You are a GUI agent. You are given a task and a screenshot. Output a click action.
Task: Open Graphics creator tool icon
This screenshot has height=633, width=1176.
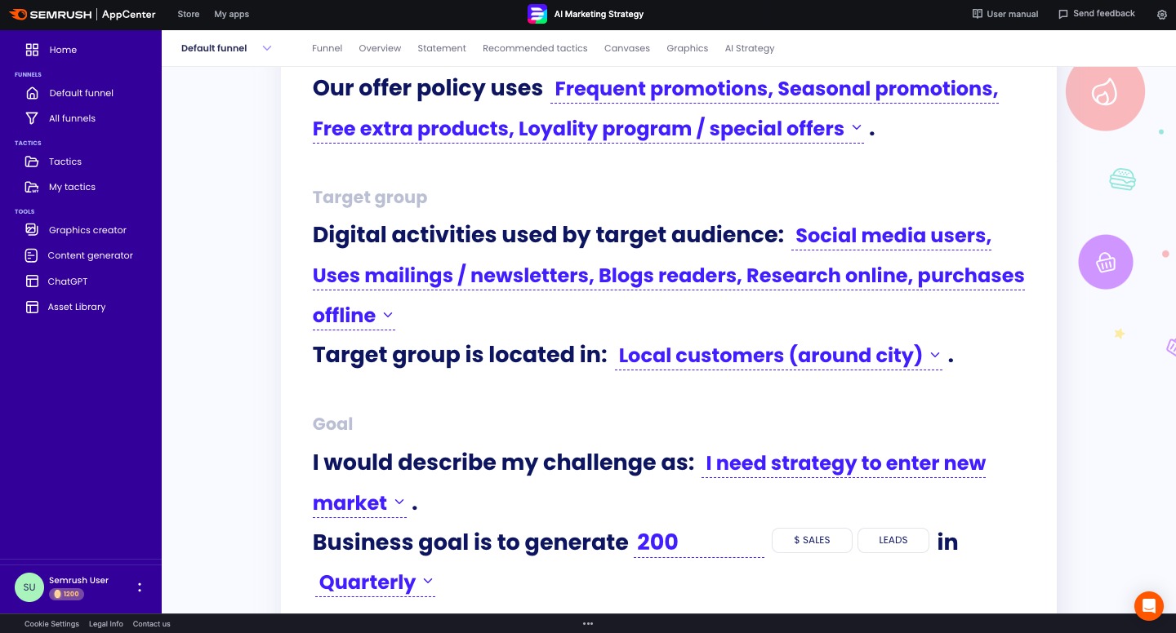32,230
